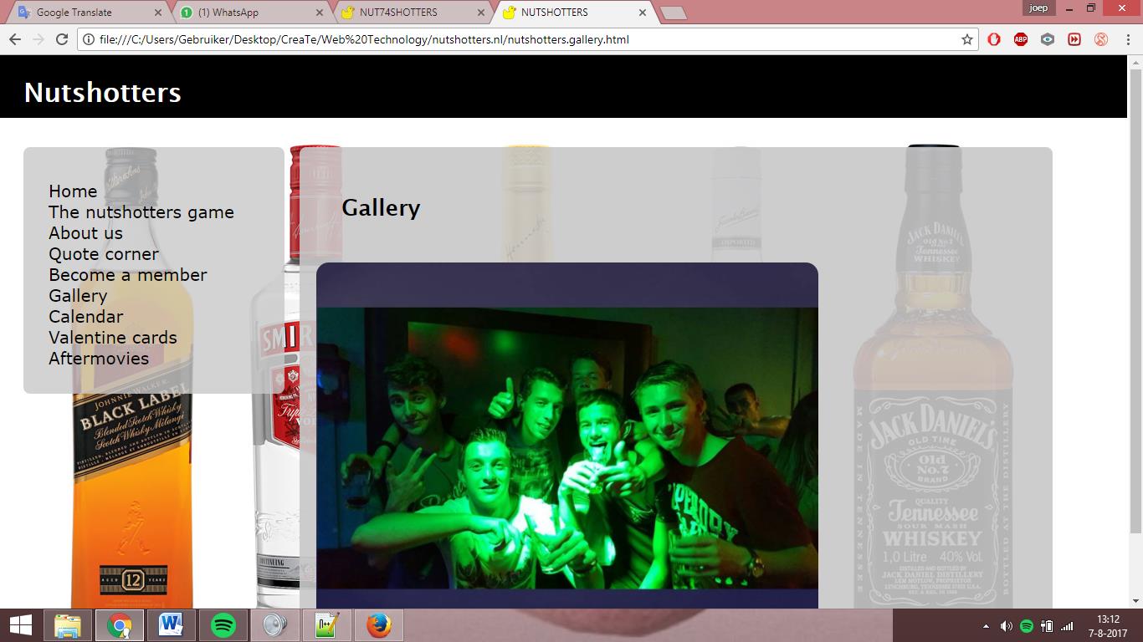This screenshot has height=642, width=1143.
Task: Open the Gallery link in sidebar
Action: [78, 296]
